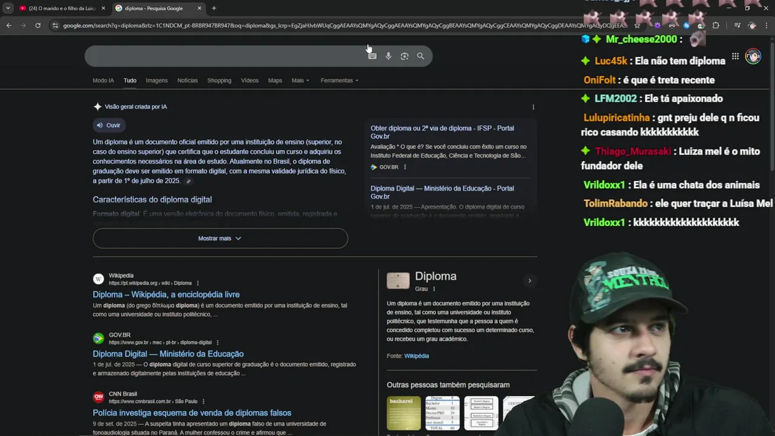The height and width of the screenshot is (436, 775).
Task: Switch to Imagens tab
Action: 156,81
